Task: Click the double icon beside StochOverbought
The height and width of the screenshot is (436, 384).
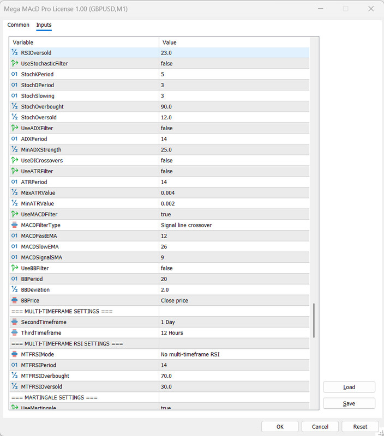Action: pyautogui.click(x=15, y=106)
